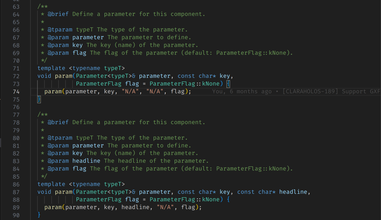Click the '@brief' tag on line 64

click(58, 14)
